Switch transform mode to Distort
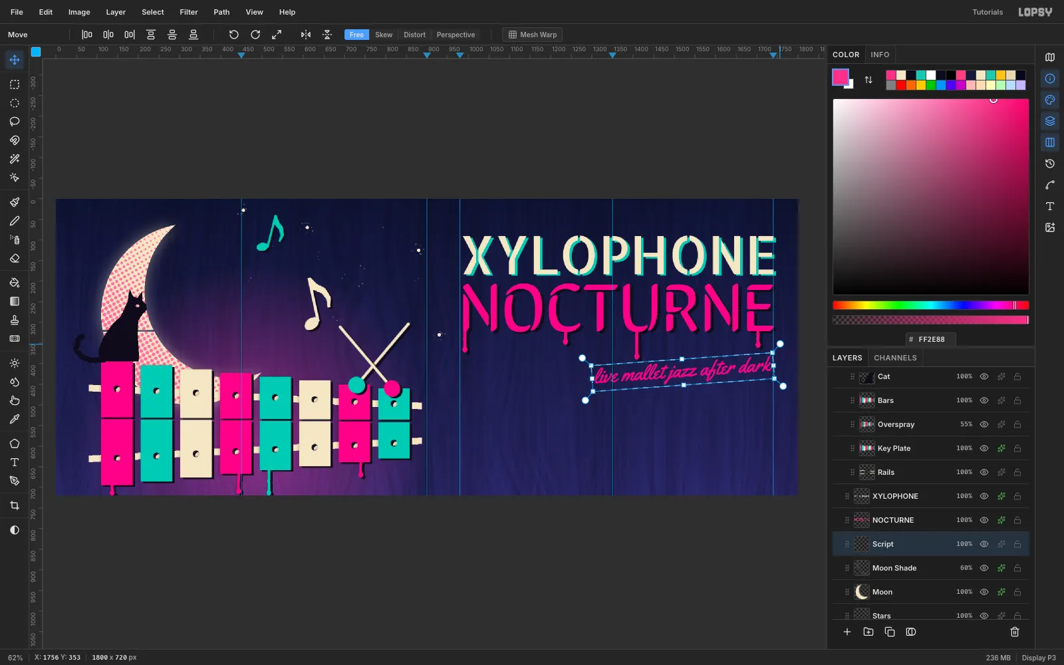The image size is (1064, 665). [414, 35]
